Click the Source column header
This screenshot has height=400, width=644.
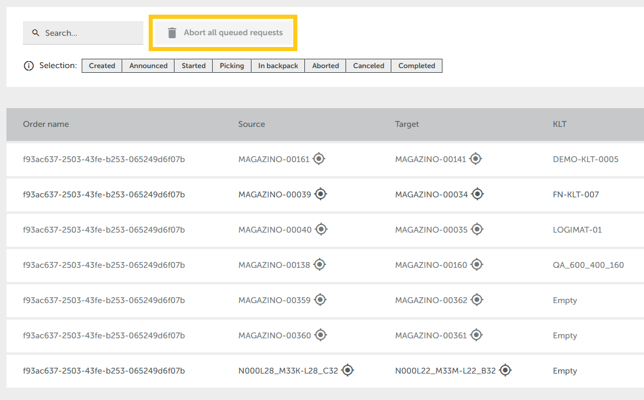tap(251, 124)
